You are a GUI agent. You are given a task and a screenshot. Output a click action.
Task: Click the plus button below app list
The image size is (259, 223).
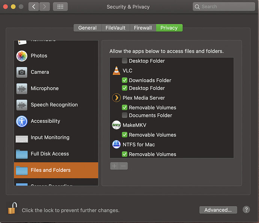(x=114, y=166)
